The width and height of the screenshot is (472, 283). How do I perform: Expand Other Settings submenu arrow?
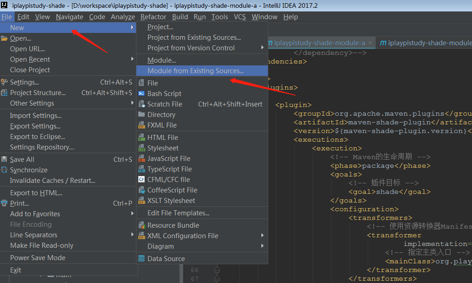pos(132,103)
